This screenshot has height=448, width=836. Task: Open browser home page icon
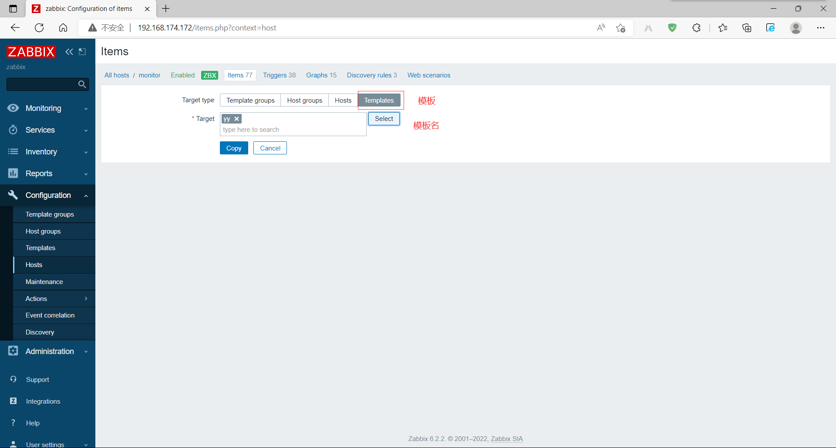(x=63, y=28)
